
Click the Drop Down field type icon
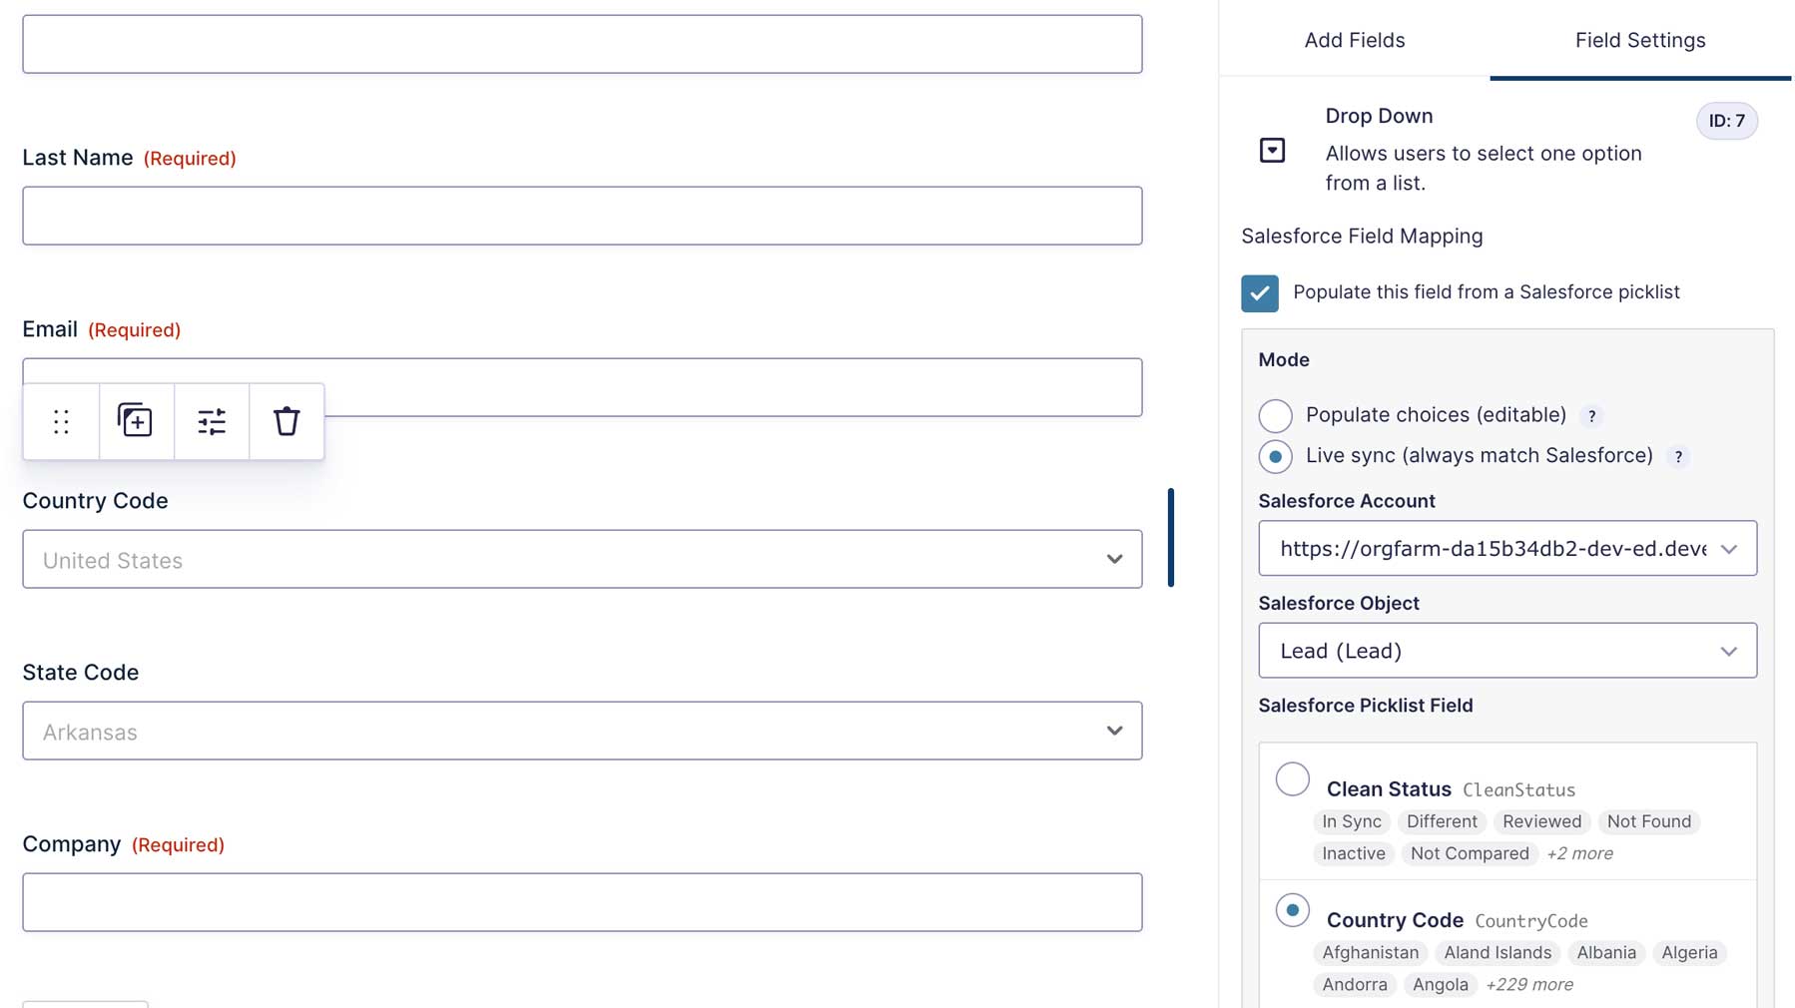coord(1272,151)
